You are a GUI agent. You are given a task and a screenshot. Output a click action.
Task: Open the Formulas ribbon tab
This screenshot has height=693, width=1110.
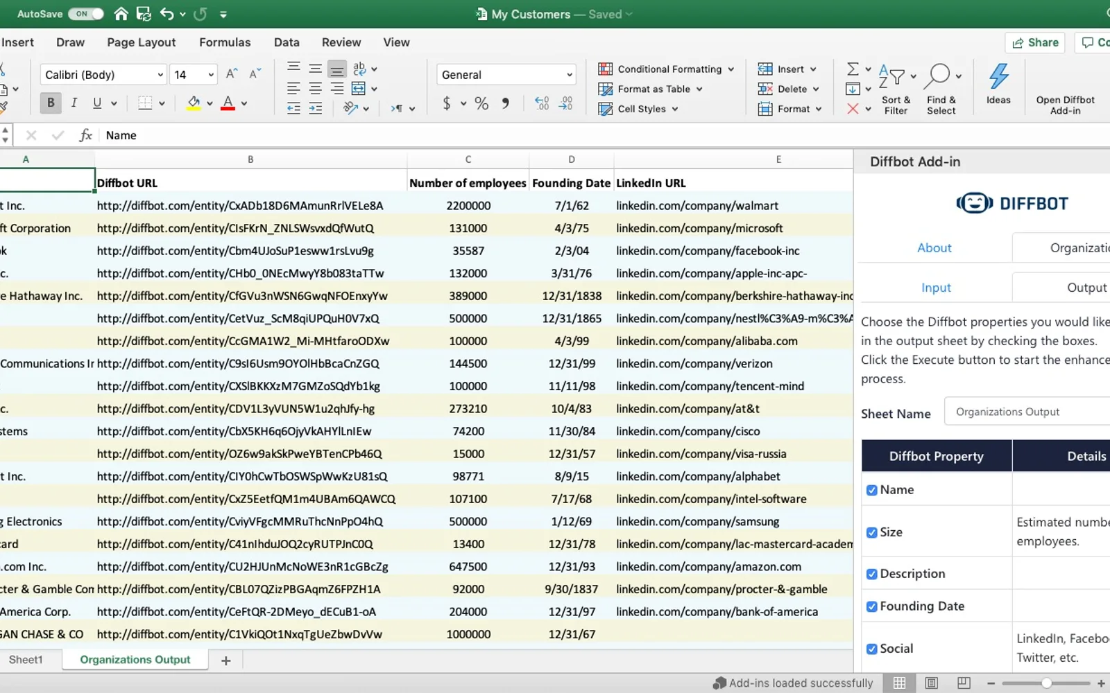pyautogui.click(x=225, y=42)
